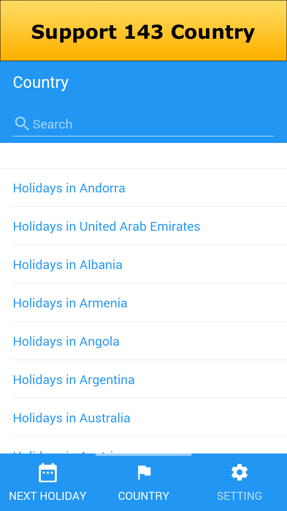Switch to the NEXT HOLIDAY tab
This screenshot has width=287, height=511.
48,496
